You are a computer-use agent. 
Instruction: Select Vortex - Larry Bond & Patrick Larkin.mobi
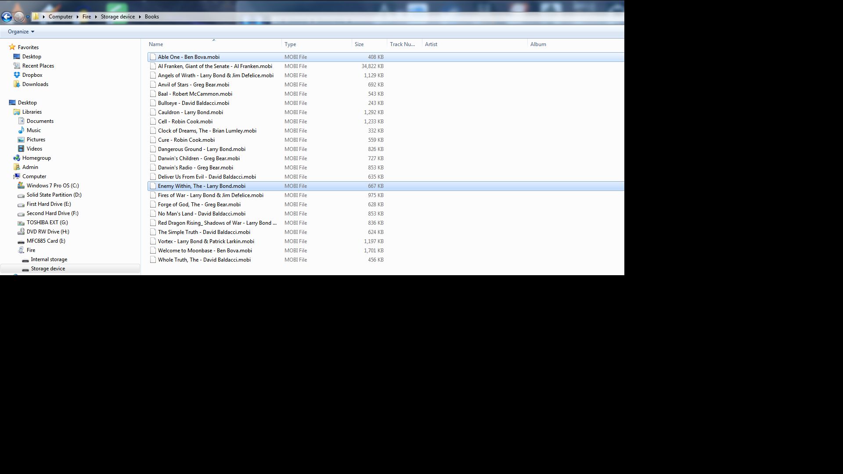[206, 241]
